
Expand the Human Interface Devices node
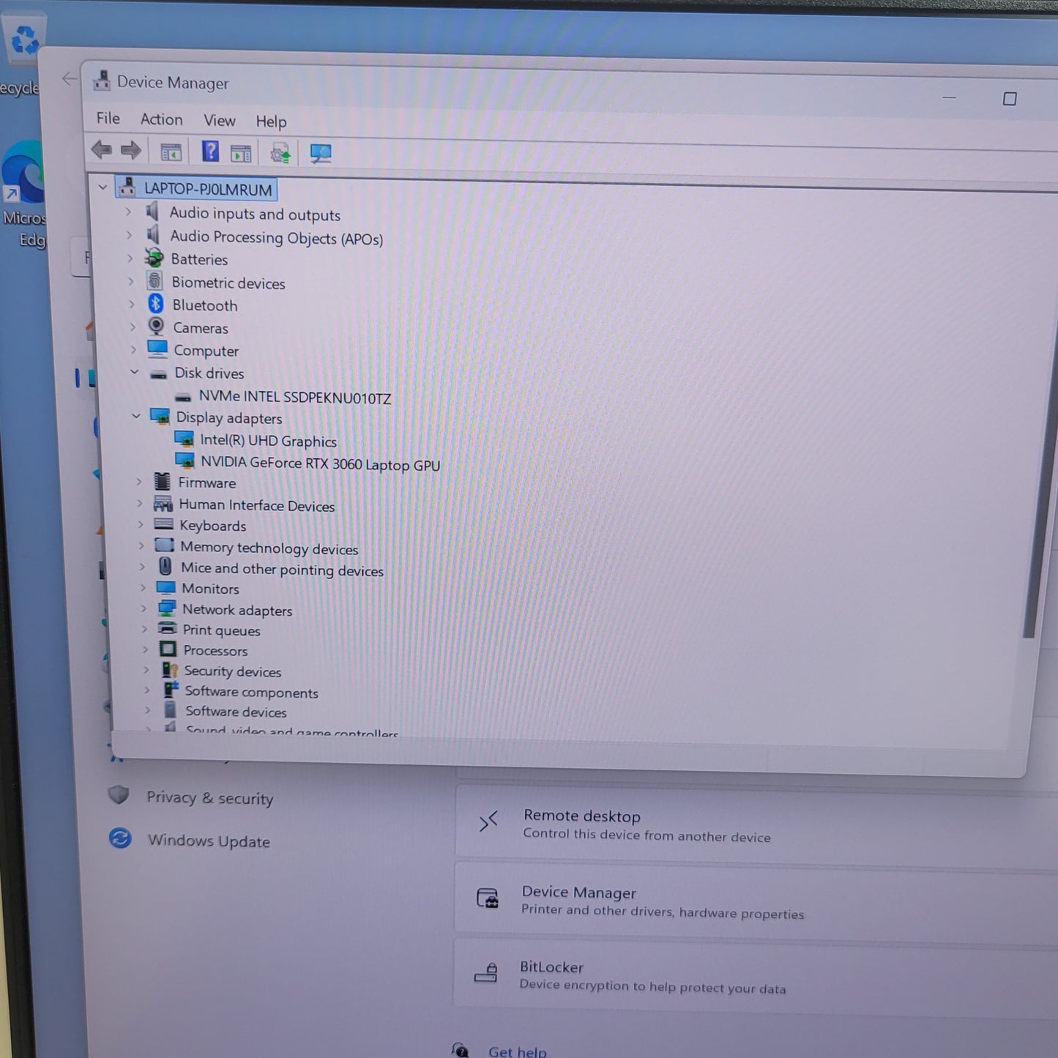(140, 503)
